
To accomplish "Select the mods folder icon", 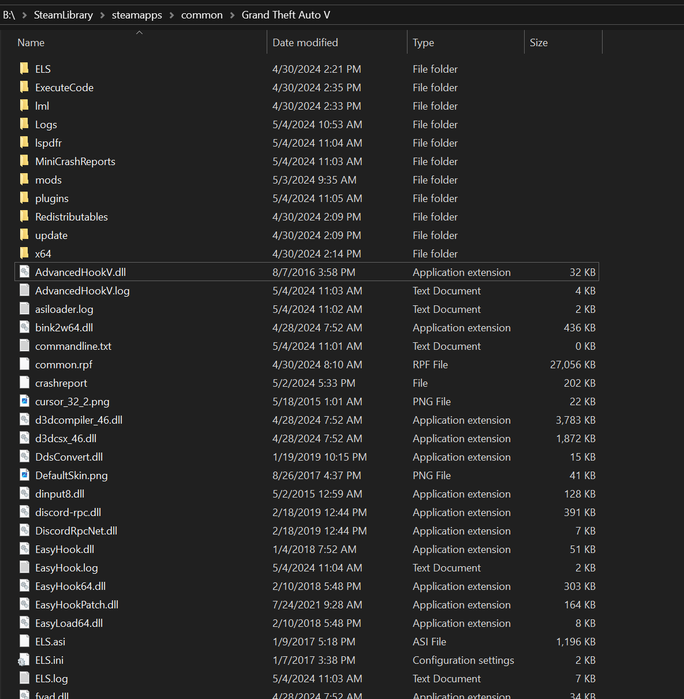I will click(x=24, y=180).
